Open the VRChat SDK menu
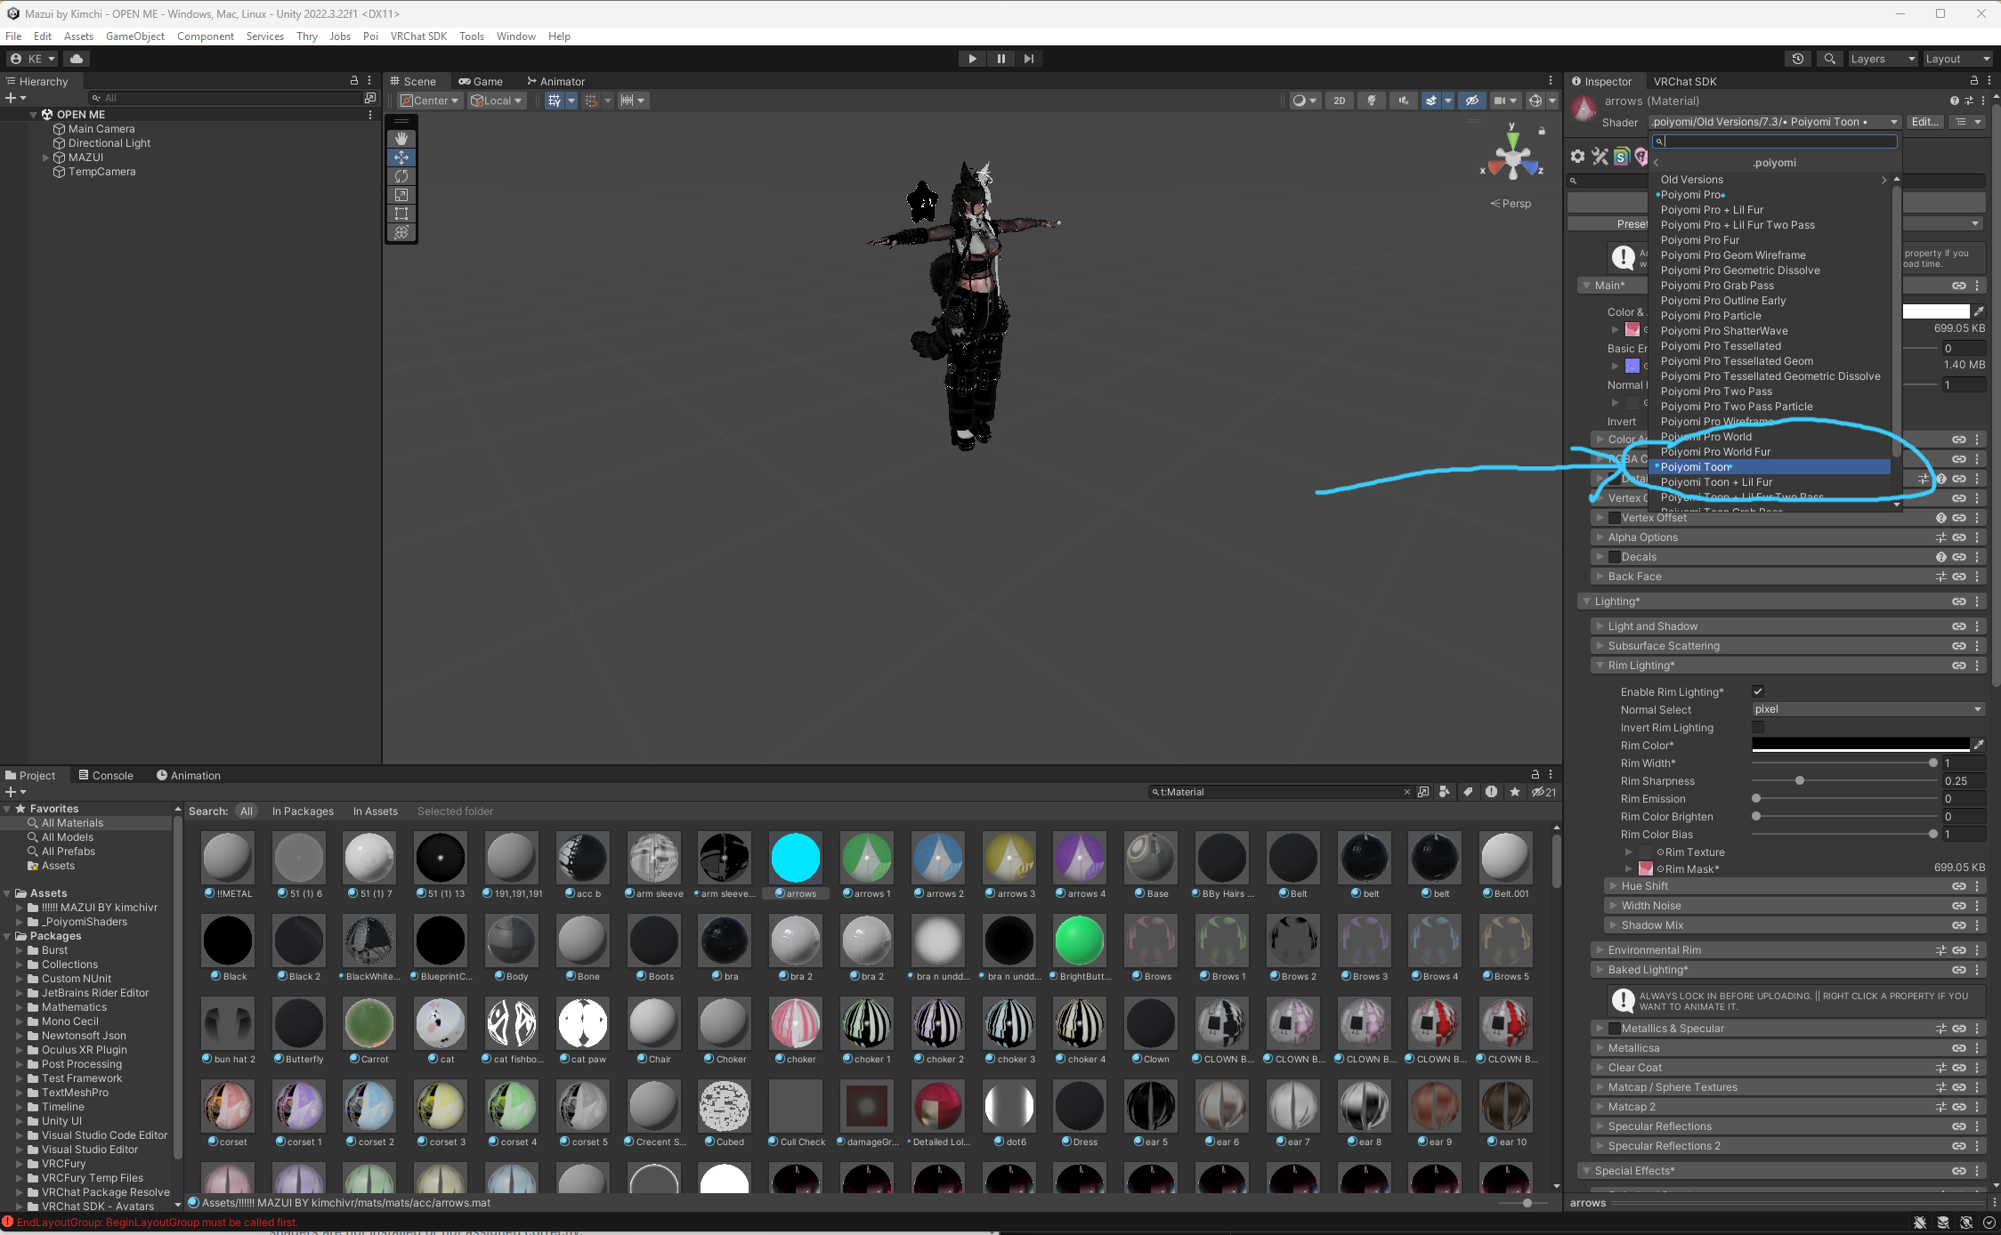The image size is (2001, 1235). [x=418, y=36]
